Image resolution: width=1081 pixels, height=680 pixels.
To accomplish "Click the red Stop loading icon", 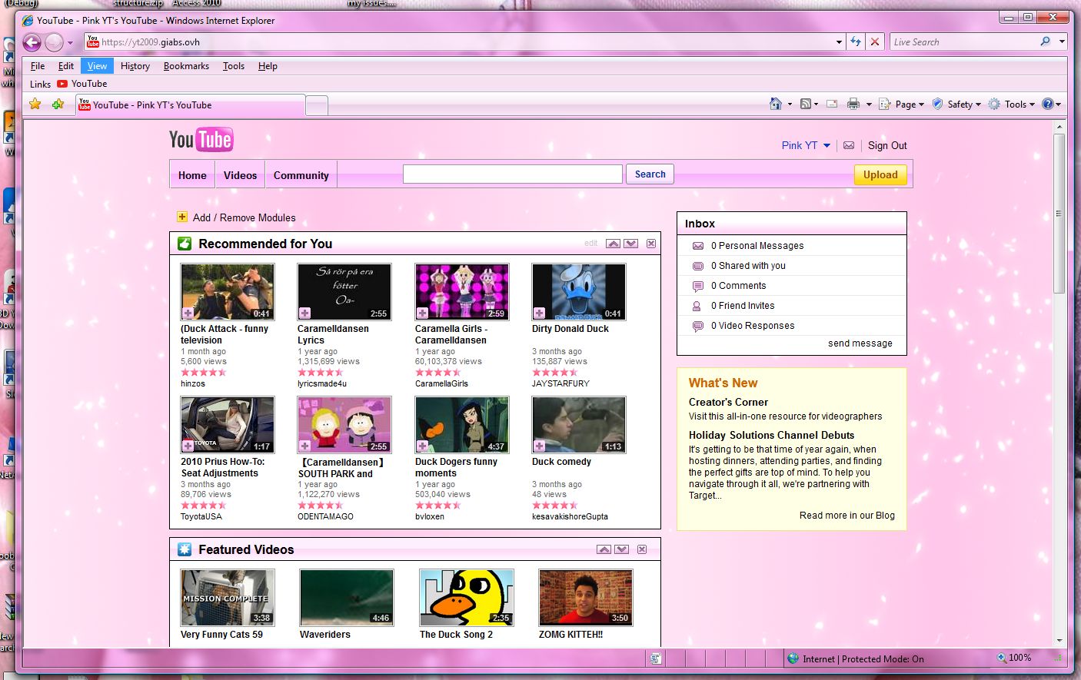I will [875, 42].
